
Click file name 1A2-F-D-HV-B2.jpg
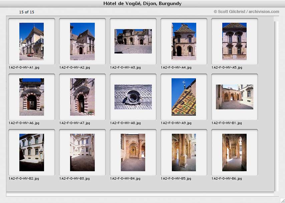[x=24, y=179]
